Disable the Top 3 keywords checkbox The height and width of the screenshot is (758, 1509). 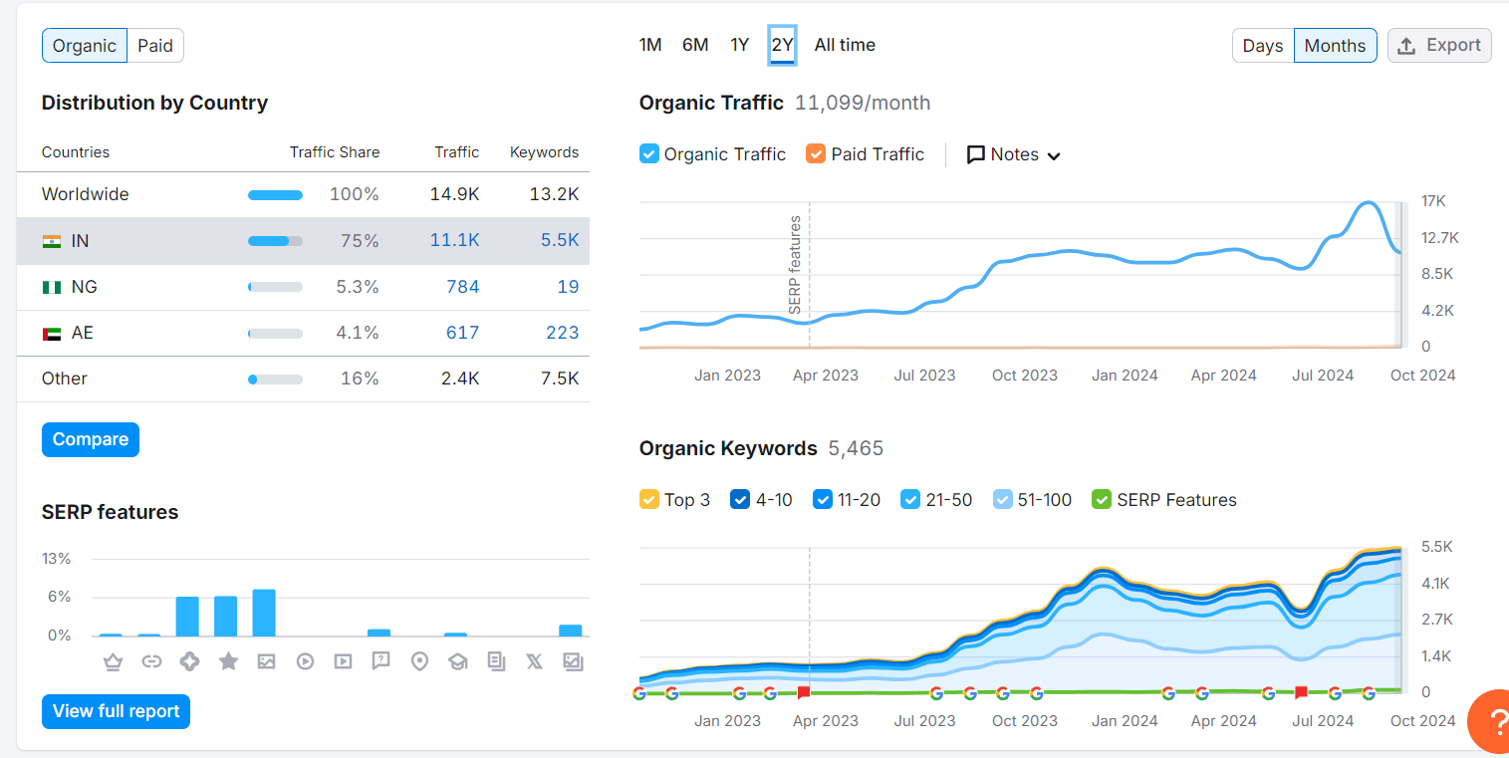pyautogui.click(x=649, y=500)
